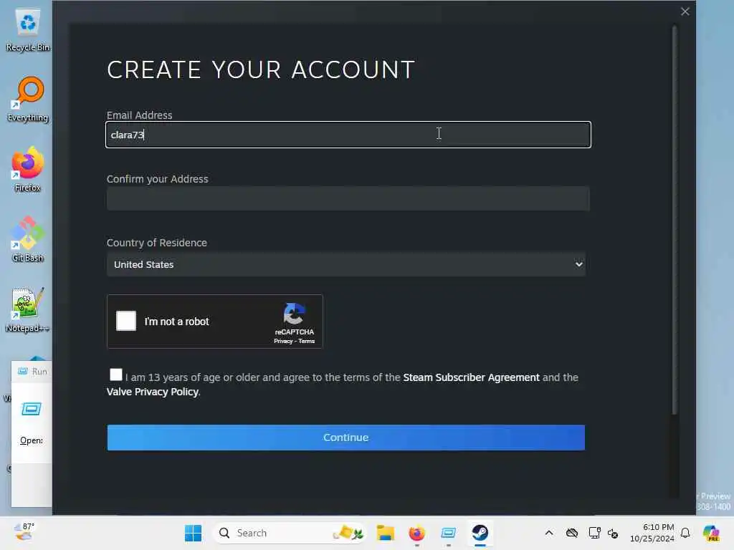Click the reCAPTCHA logo
Image resolution: width=734 pixels, height=550 pixels.
tap(294, 314)
